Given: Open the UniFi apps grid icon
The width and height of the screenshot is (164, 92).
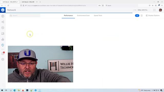Looking at the screenshot, I should (154, 10).
